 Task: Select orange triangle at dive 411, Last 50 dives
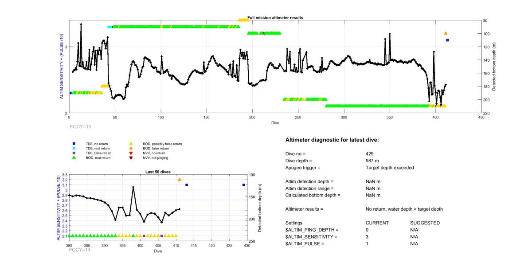[180, 180]
